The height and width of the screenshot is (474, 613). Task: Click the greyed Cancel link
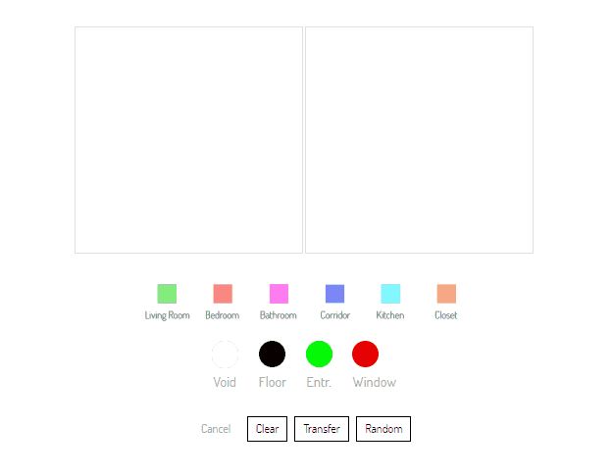tap(216, 429)
